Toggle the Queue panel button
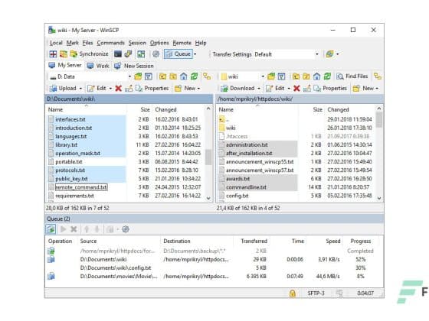Viewport: 429px width, 321px height. tap(178, 54)
